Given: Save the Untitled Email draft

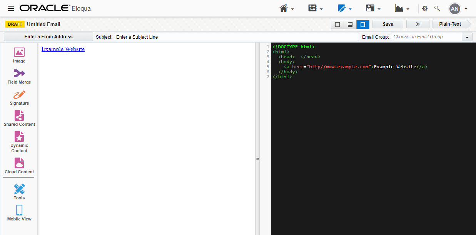Looking at the screenshot, I should (387, 24).
